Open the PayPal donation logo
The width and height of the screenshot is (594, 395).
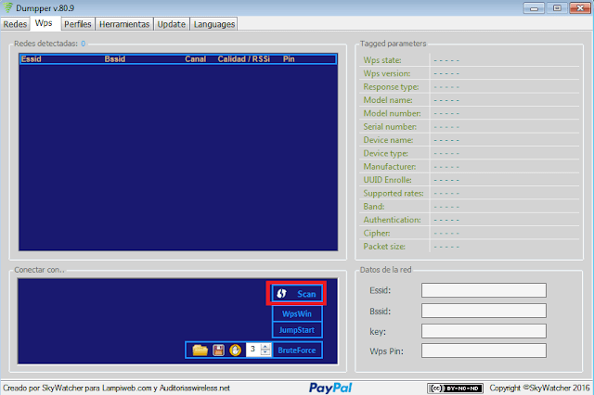330,388
